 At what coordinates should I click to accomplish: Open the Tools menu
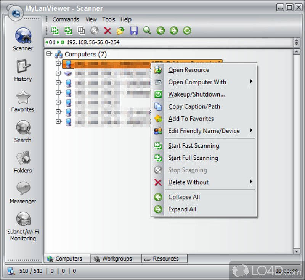point(109,19)
